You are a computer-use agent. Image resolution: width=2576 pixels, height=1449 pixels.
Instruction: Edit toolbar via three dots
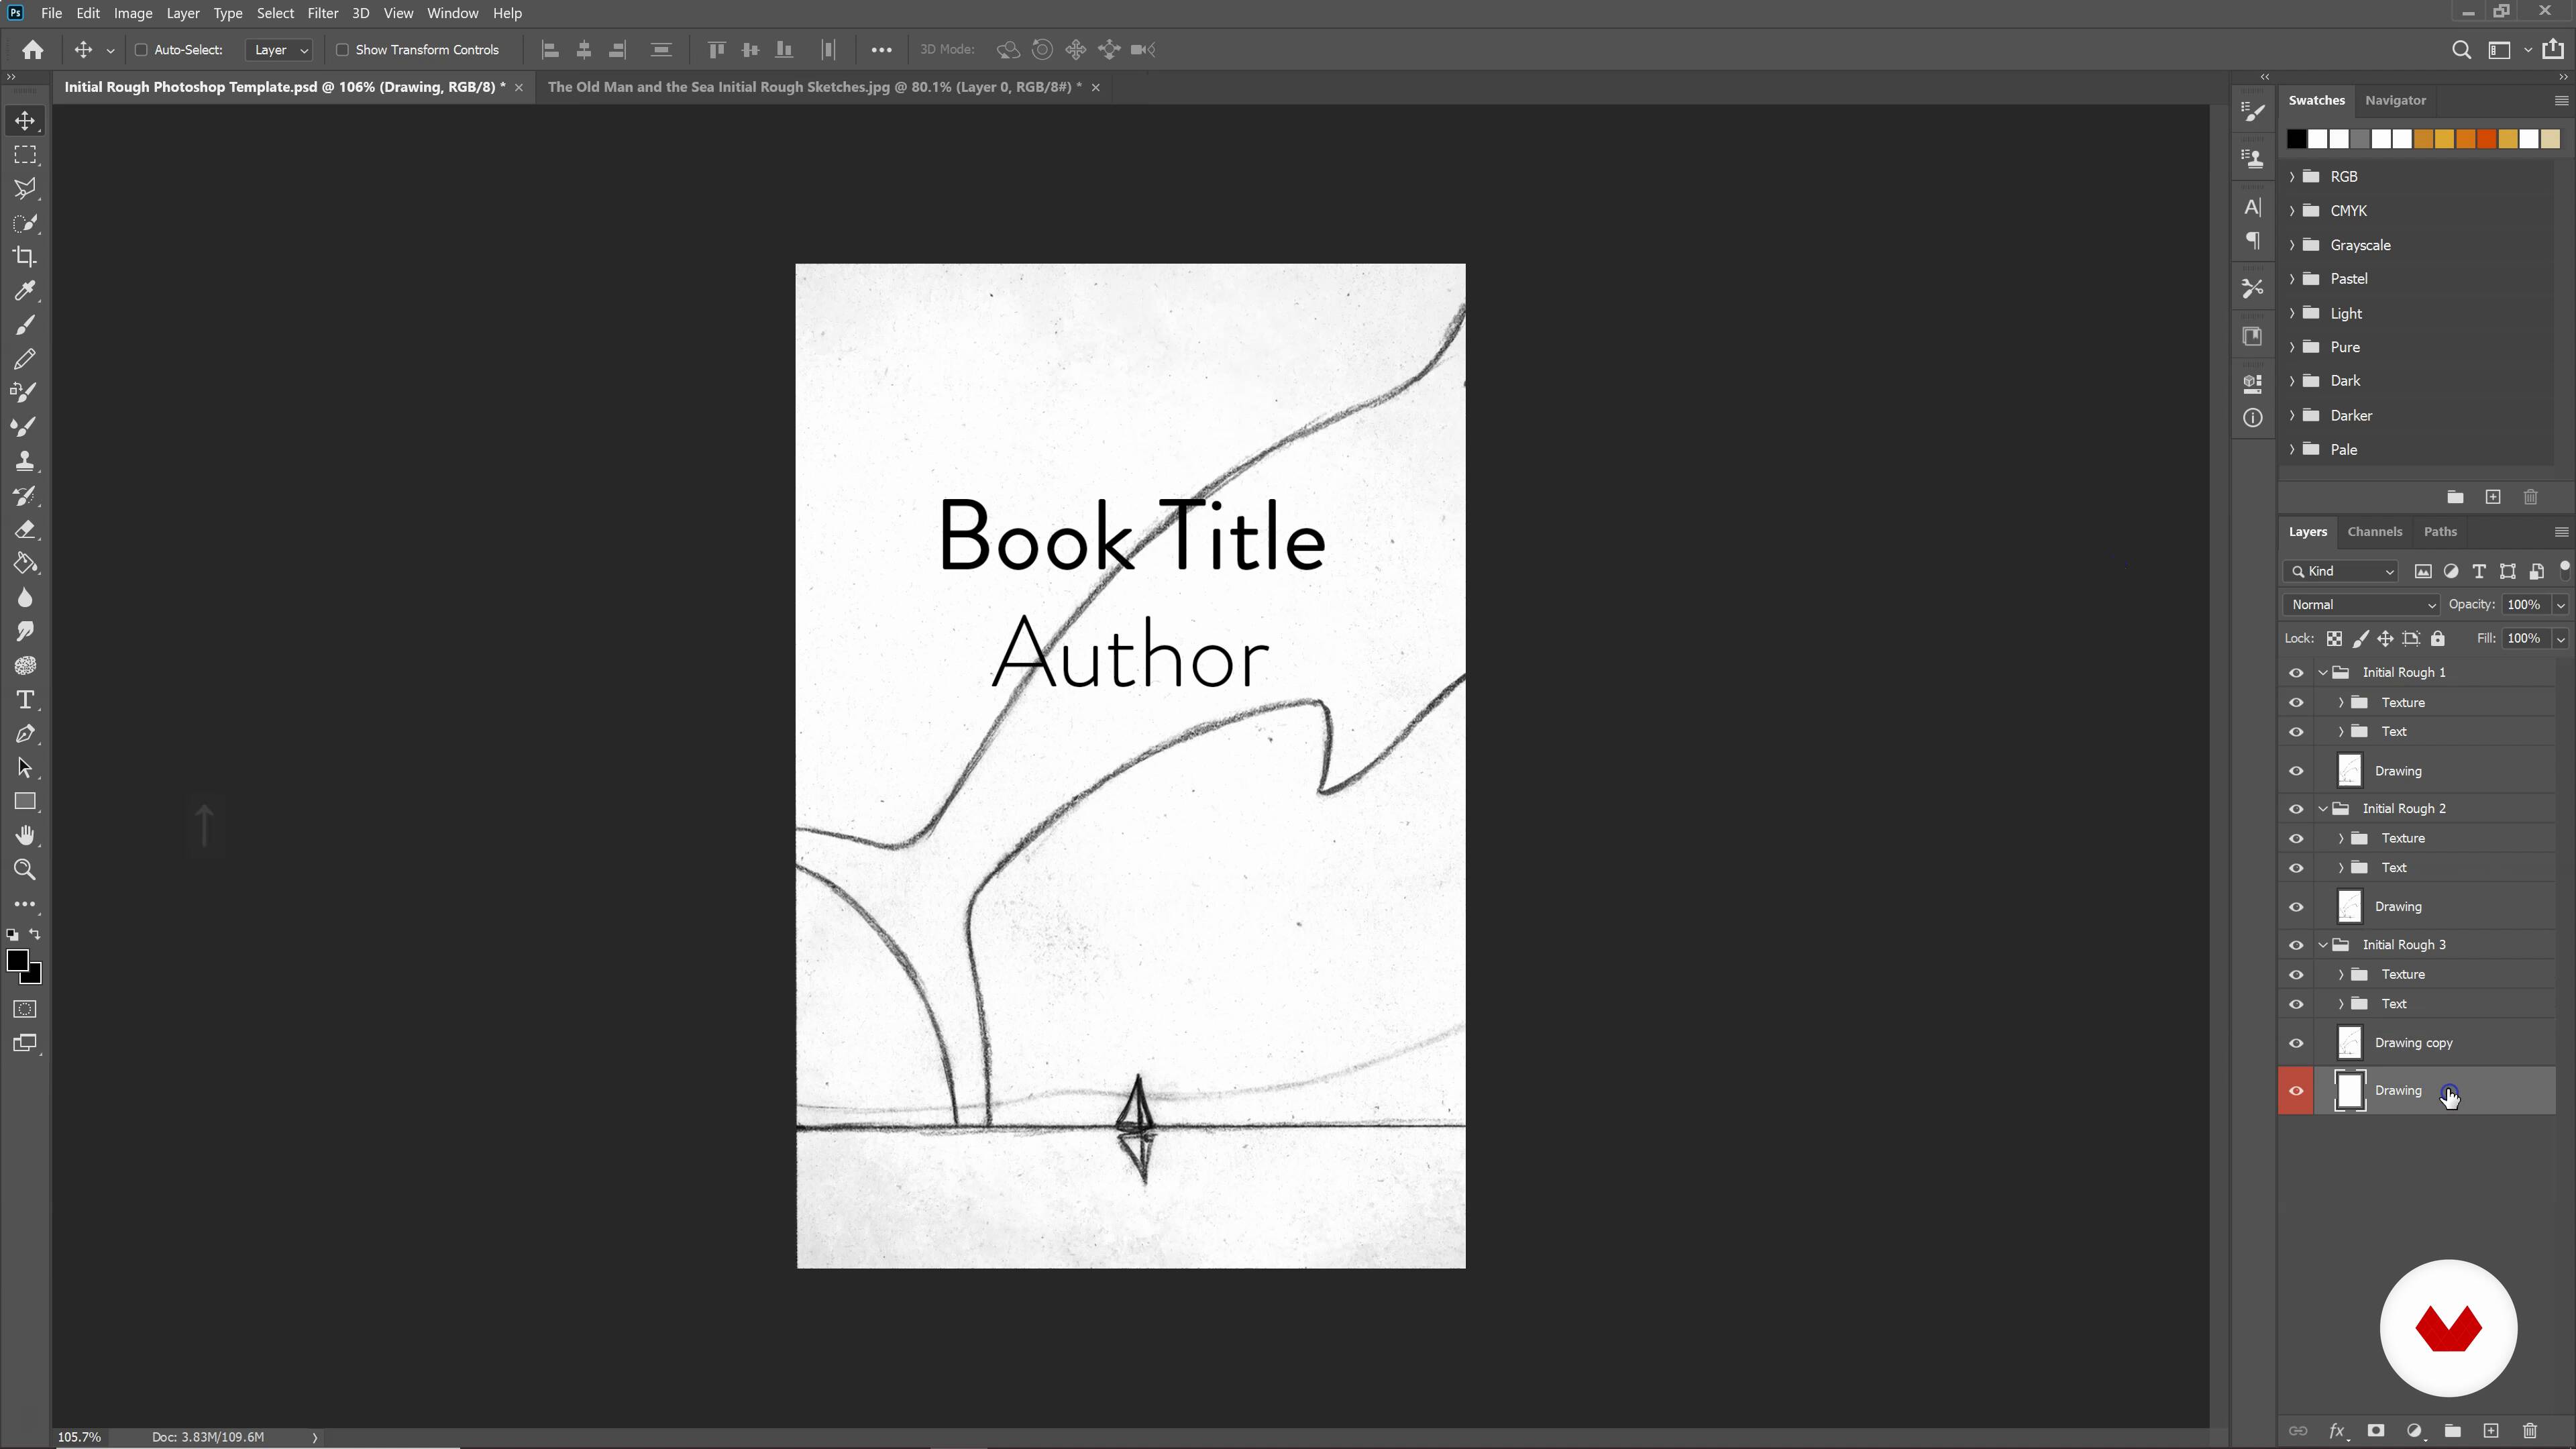click(x=25, y=905)
